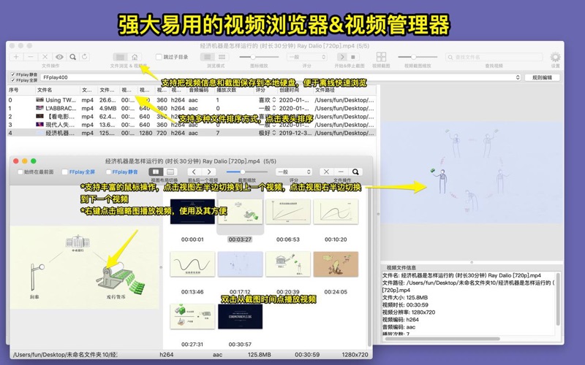Click the eye preview icon in main toolbar
The height and width of the screenshot is (365, 585).
tap(59, 57)
